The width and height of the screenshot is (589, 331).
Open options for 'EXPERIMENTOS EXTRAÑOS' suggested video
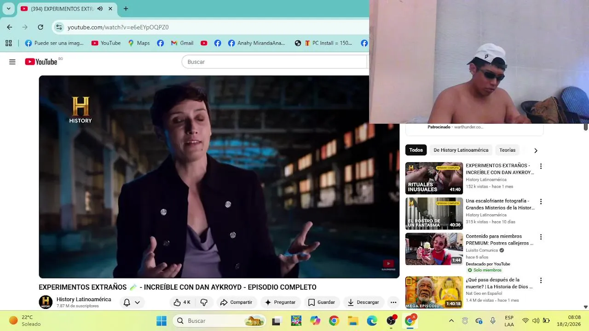click(541, 166)
